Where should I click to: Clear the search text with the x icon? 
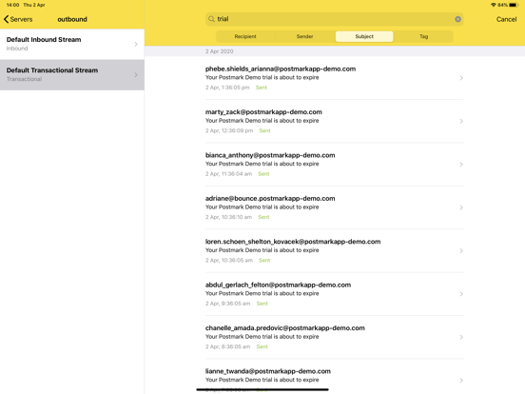click(x=457, y=19)
